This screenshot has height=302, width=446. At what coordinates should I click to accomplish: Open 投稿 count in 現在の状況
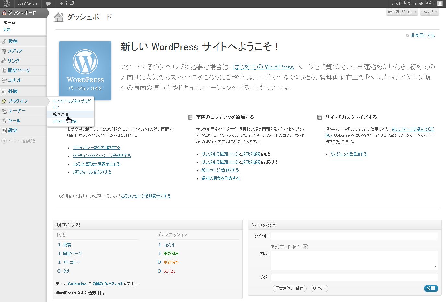click(67, 245)
